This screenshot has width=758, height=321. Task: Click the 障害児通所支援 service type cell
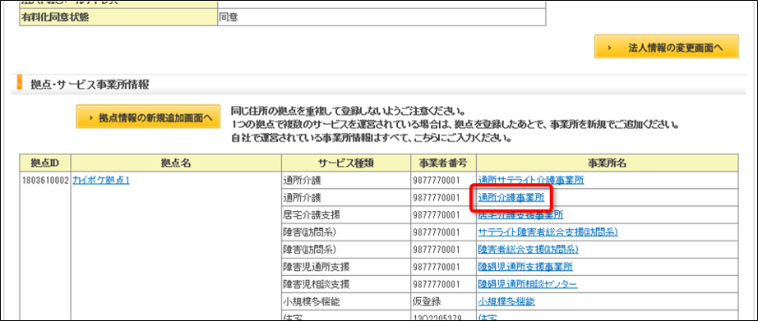pyautogui.click(x=345, y=267)
